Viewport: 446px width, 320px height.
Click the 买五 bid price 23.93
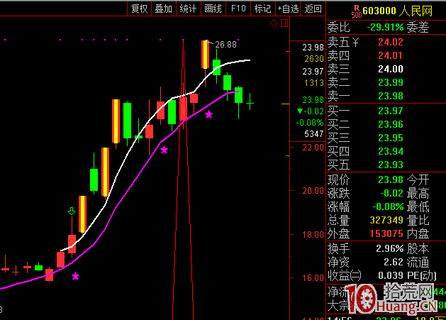point(391,165)
